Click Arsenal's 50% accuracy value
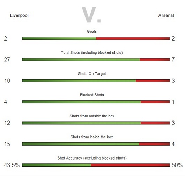 (177, 165)
